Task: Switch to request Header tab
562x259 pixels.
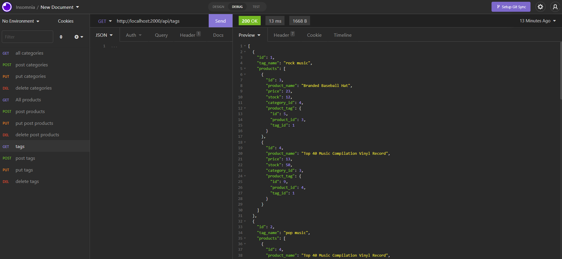Action: (190, 35)
